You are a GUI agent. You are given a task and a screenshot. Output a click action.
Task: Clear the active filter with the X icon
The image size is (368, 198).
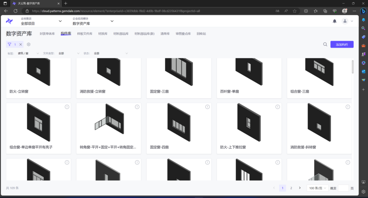(20, 44)
